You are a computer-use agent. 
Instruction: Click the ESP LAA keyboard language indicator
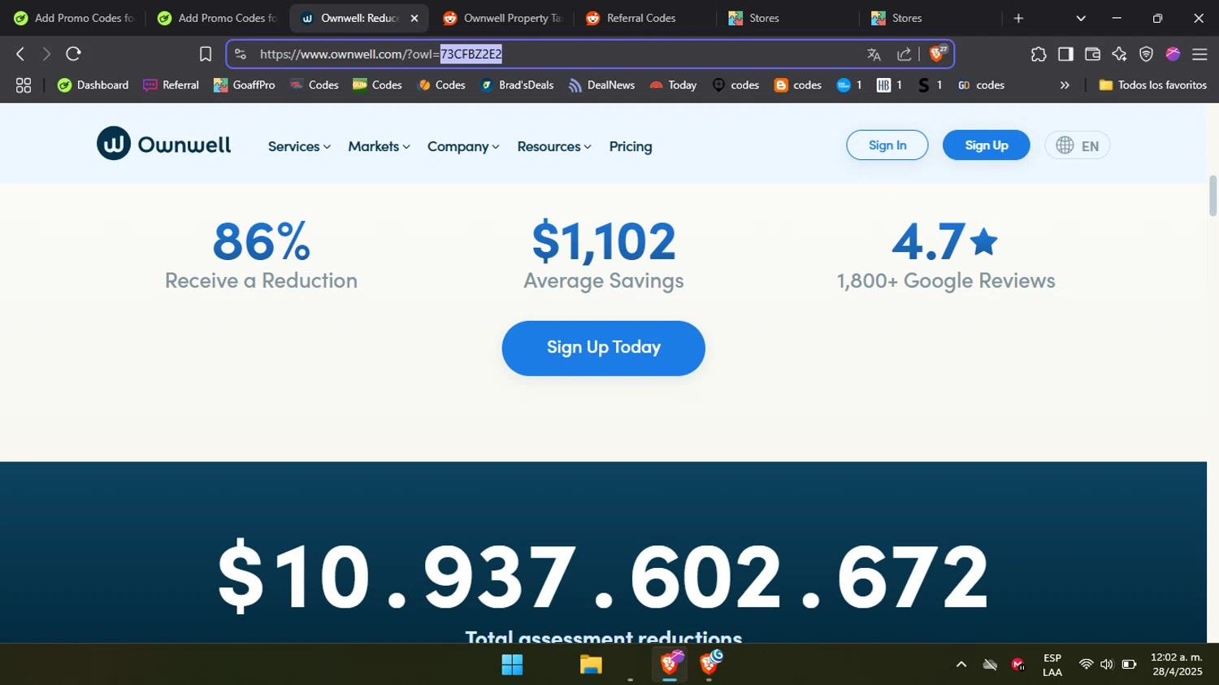click(x=1052, y=665)
